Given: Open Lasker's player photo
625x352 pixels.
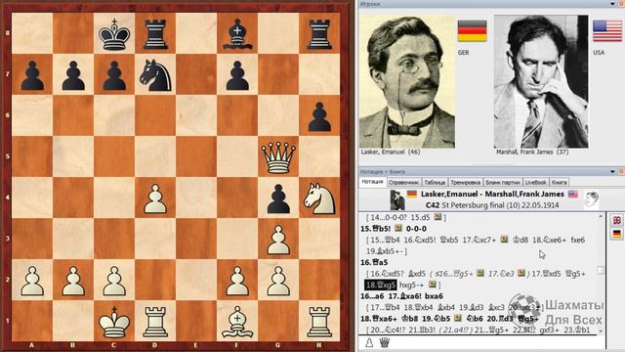Looking at the screenshot, I should (407, 82).
